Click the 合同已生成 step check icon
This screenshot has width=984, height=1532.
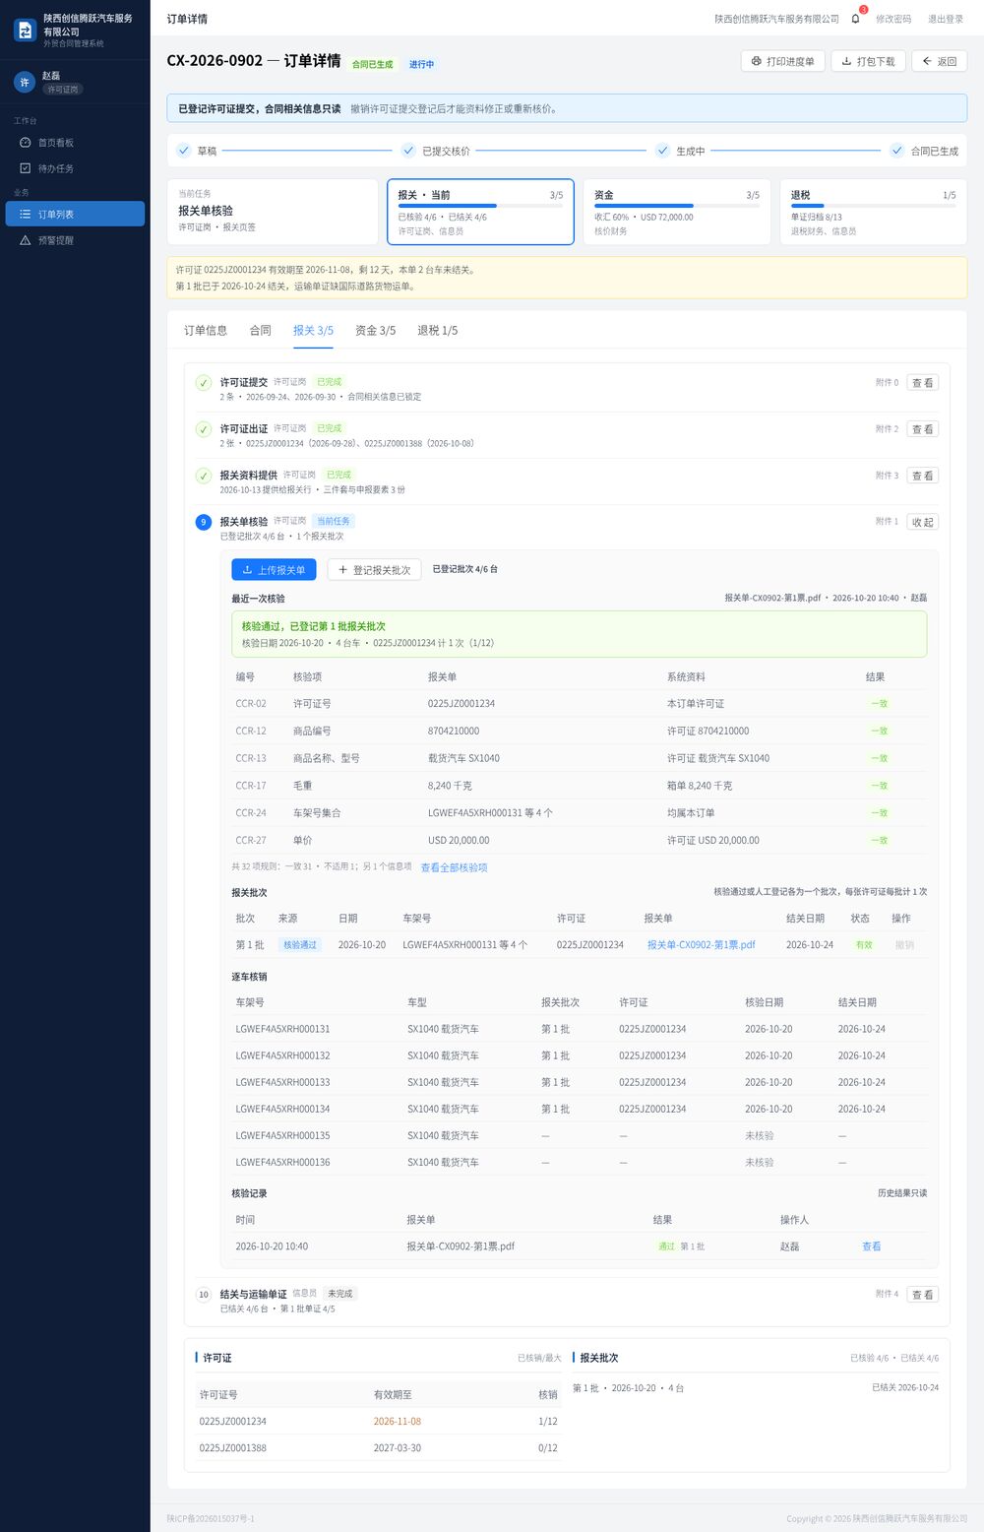(896, 151)
